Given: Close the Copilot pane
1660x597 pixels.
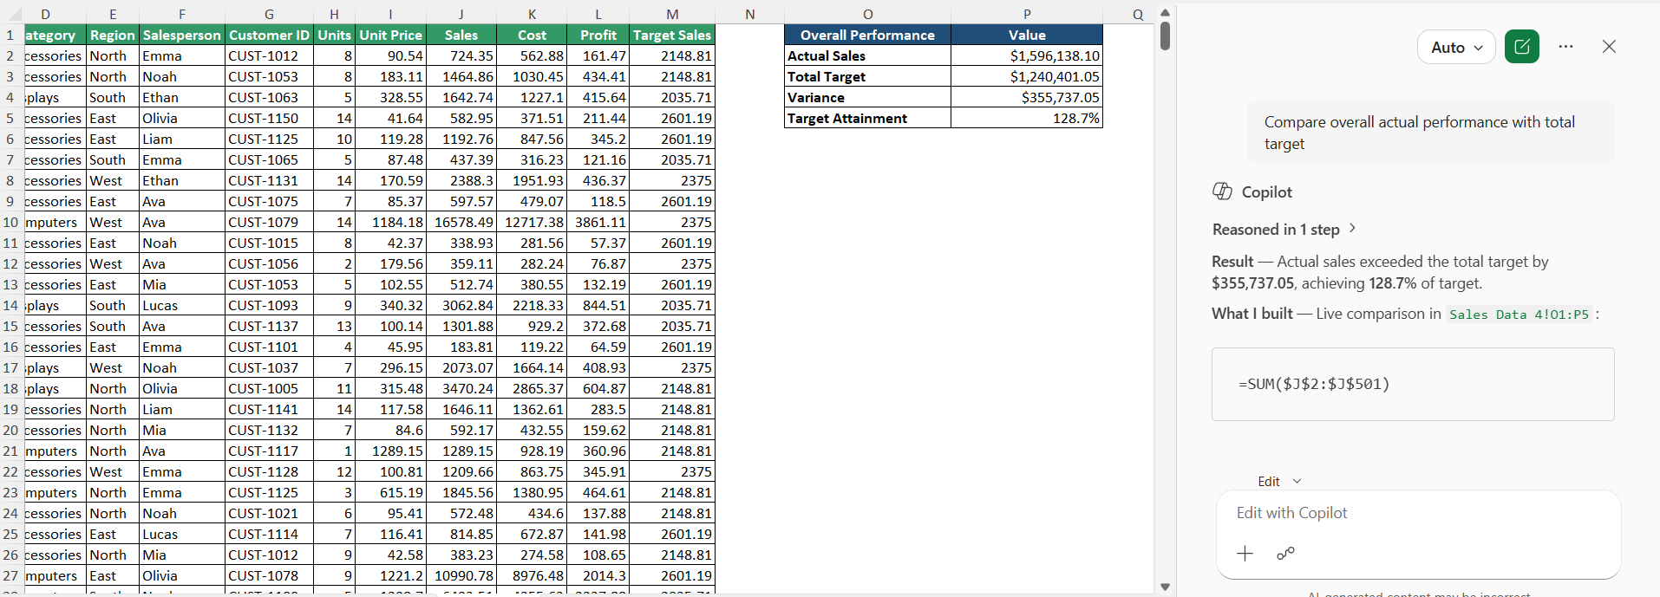Looking at the screenshot, I should [x=1609, y=47].
